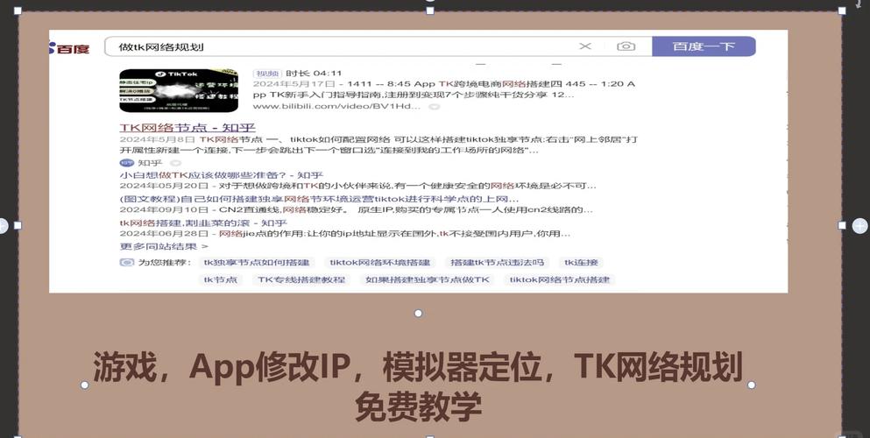Click the 时长 04:11 duration text
This screenshot has width=870, height=438.
click(314, 74)
